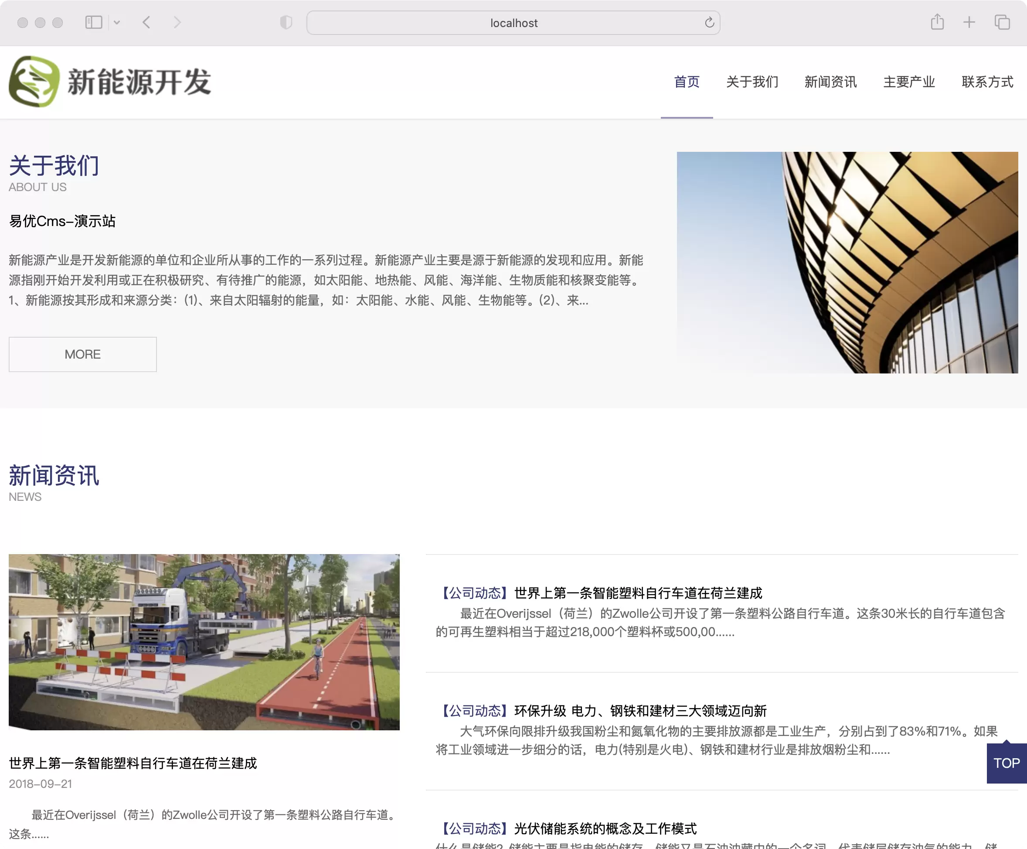Open the curved building photo
The height and width of the screenshot is (849, 1027).
click(847, 263)
